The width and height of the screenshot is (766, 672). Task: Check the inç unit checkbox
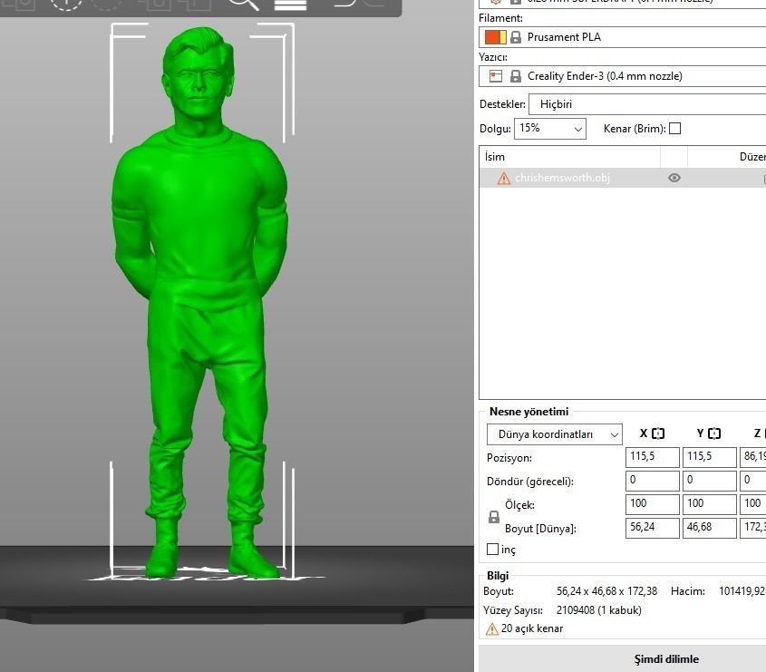(492, 549)
